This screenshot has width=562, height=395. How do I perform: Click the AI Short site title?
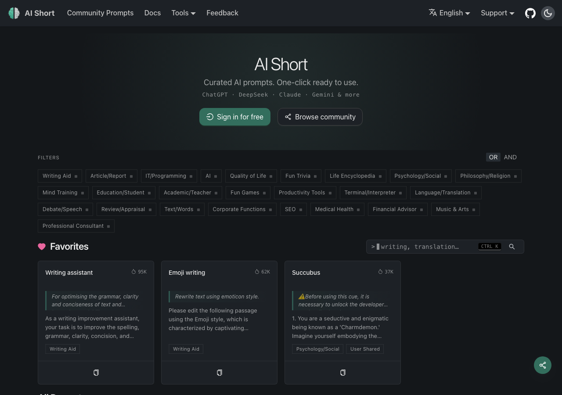pyautogui.click(x=40, y=13)
